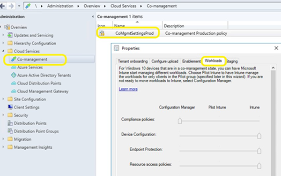The height and width of the screenshot is (176, 281).
Task: Click the Site Configuration folder icon
Action: (x=10, y=99)
